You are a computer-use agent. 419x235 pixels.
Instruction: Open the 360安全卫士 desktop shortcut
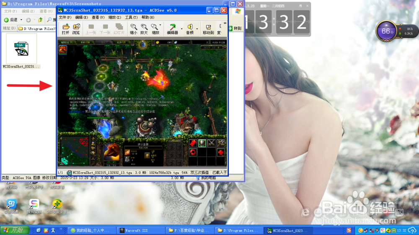click(57, 207)
